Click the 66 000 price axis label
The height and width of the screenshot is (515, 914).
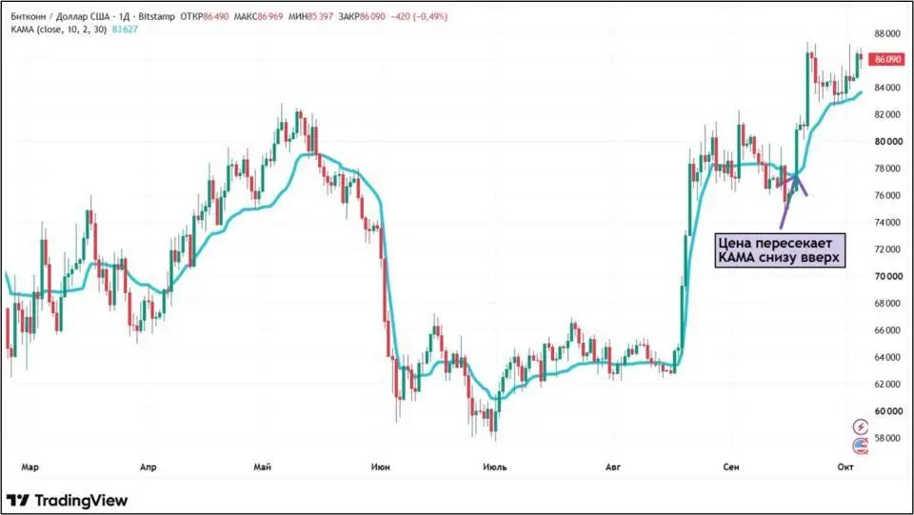click(x=887, y=329)
